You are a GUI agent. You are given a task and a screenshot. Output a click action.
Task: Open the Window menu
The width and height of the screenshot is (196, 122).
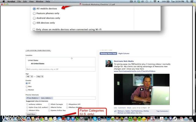40,1
